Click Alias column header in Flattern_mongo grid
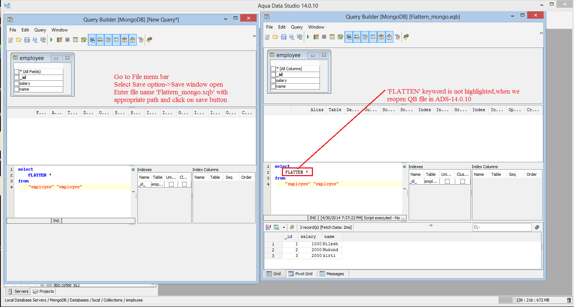The width and height of the screenshot is (574, 307). [317, 110]
